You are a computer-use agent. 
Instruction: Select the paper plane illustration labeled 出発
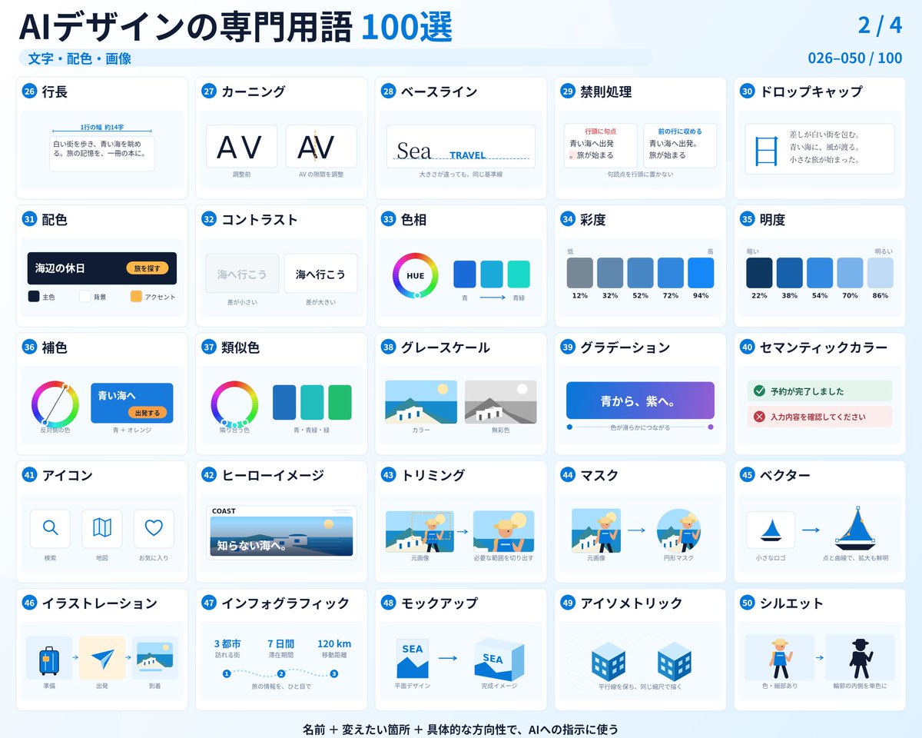click(x=101, y=658)
